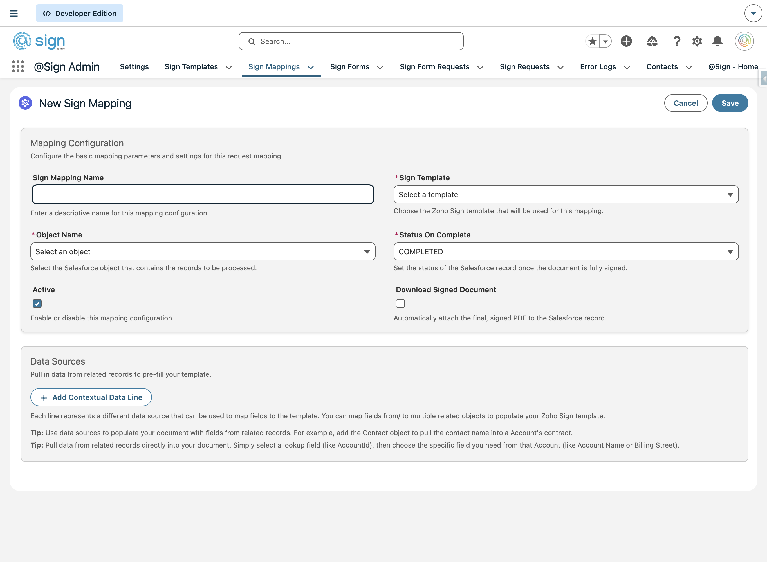
Task: Open the App Launcher grid icon
Action: (x=18, y=66)
